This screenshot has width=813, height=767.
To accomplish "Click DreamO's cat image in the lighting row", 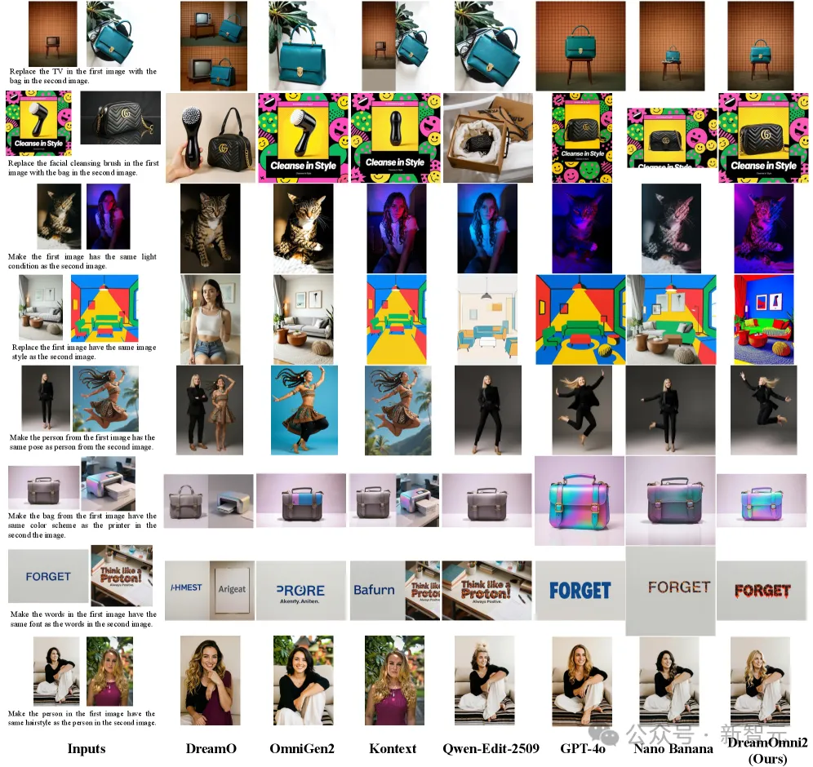I will click(211, 228).
